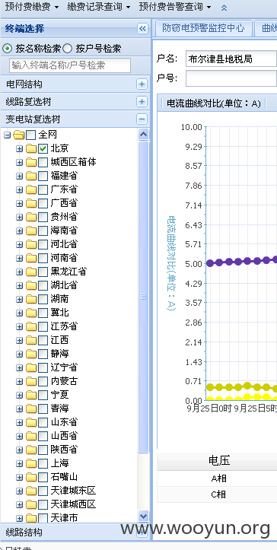Open the 预付费缴费 menu
This screenshot has height=550, width=277.
[x=32, y=7]
